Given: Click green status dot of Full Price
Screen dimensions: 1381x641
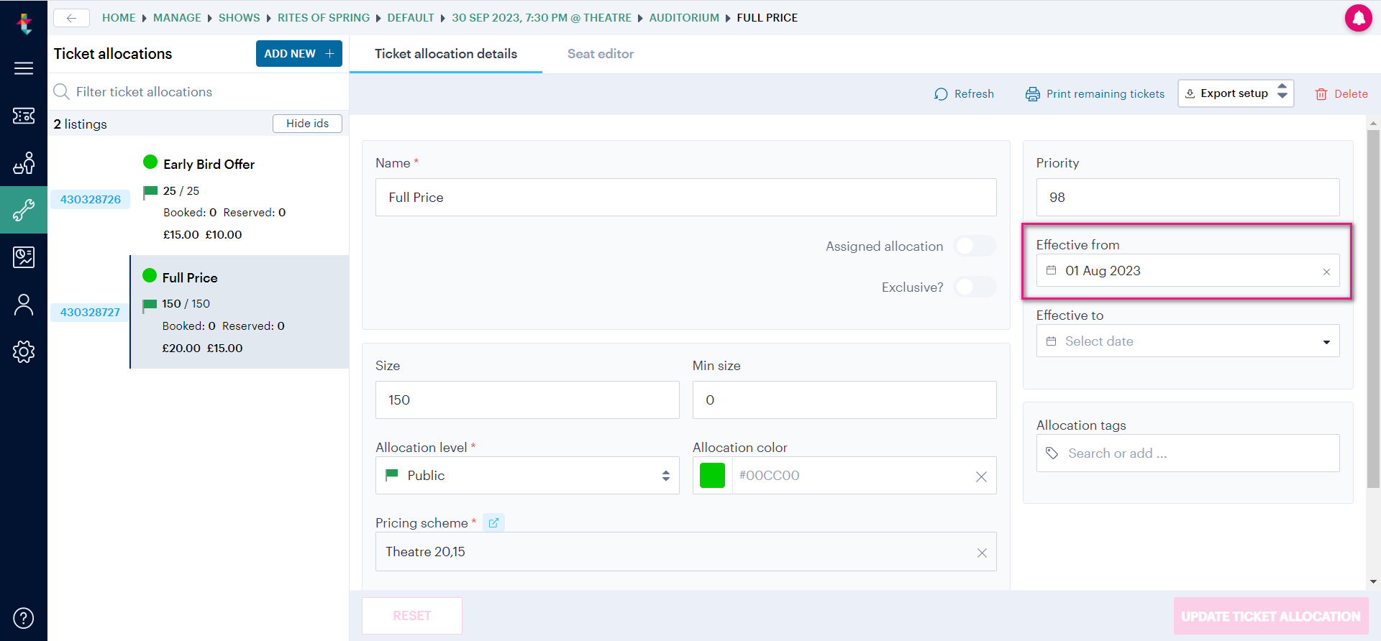Looking at the screenshot, I should pyautogui.click(x=150, y=275).
